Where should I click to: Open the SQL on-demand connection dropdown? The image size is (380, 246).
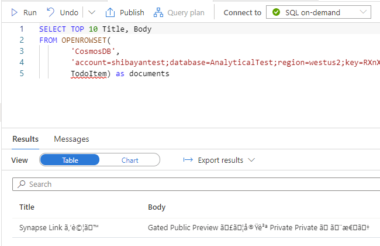319,12
